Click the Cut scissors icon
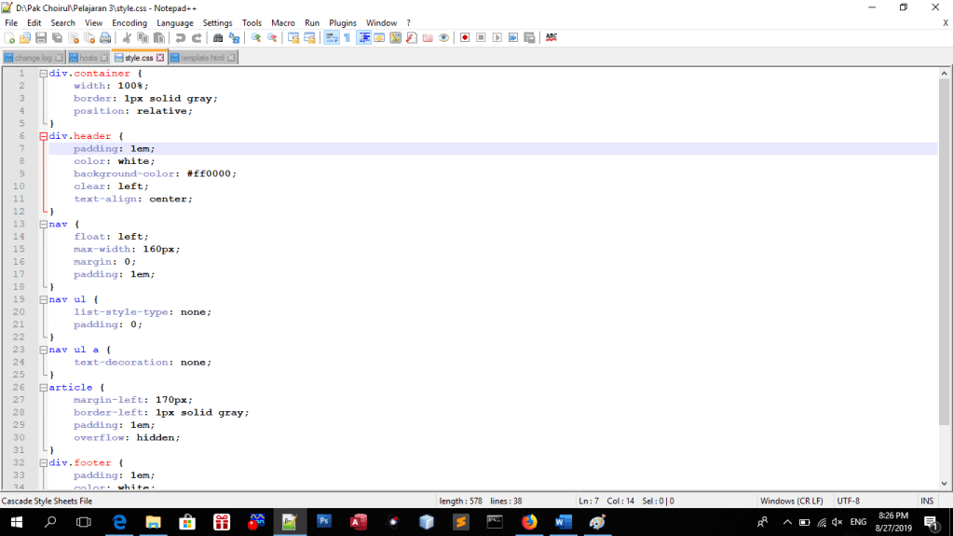953x536 pixels. (127, 38)
